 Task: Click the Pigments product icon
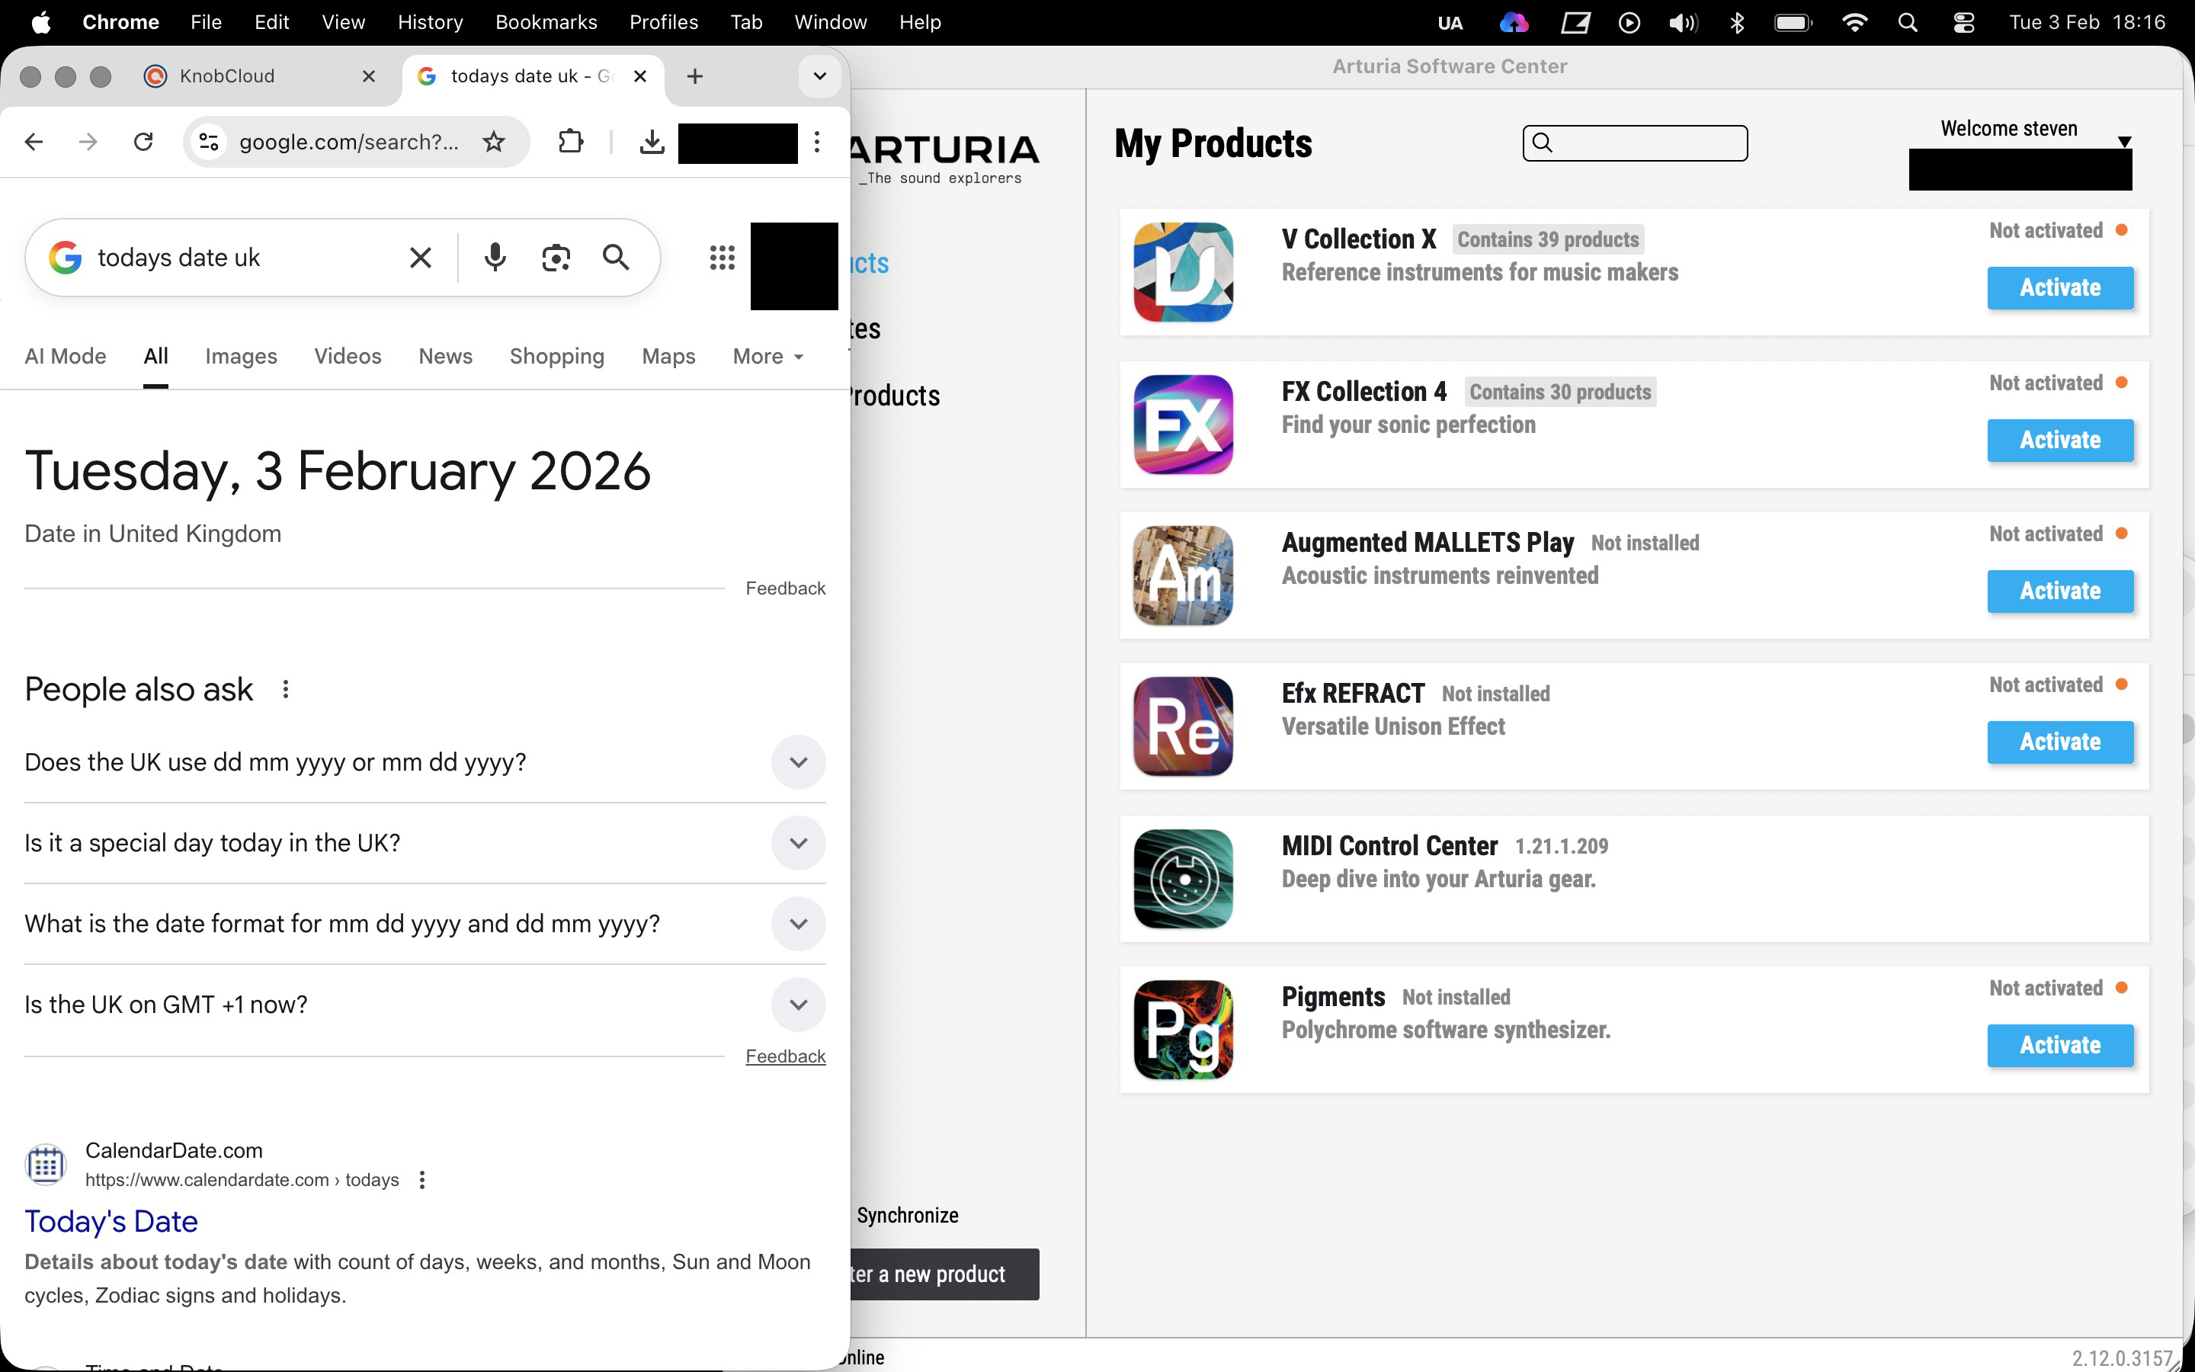tap(1183, 1029)
